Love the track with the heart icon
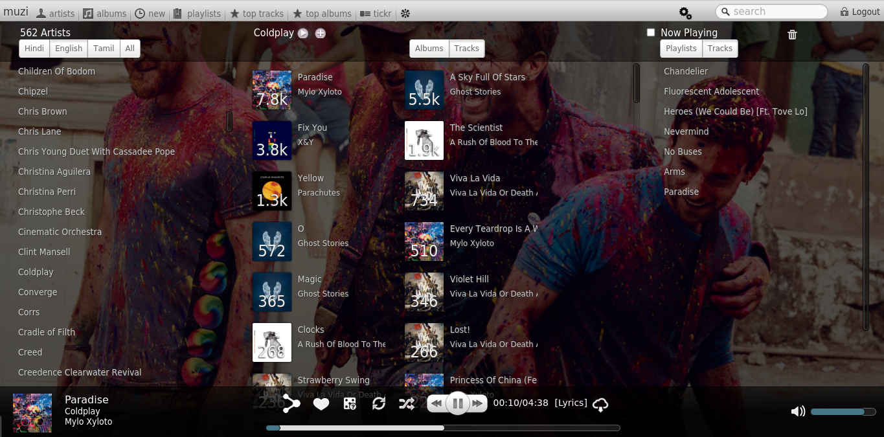Screen dimensions: 884x437 coord(321,404)
